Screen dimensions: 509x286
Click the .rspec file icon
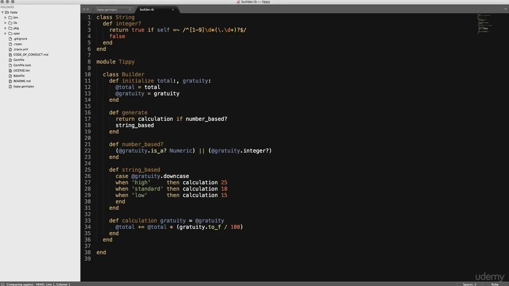point(10,44)
